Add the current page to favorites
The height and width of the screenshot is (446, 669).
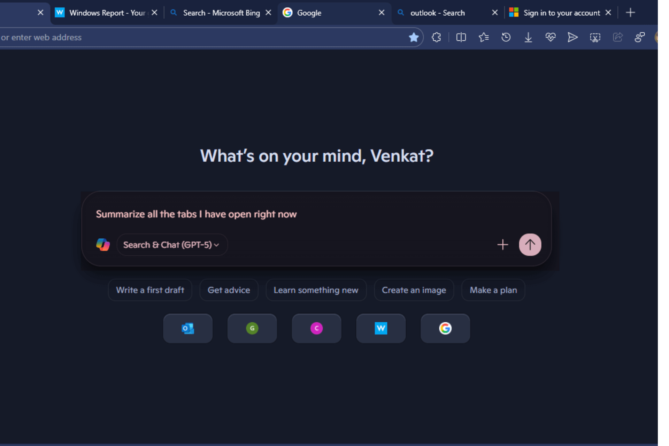414,37
